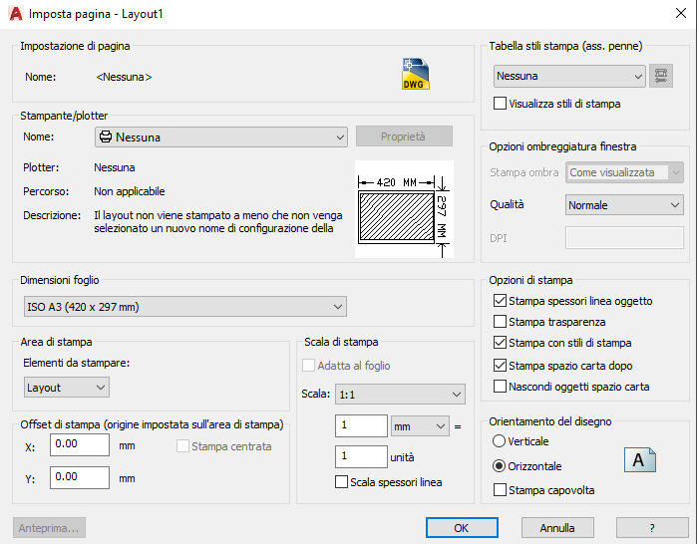The width and height of the screenshot is (697, 544).
Task: Close the Imposta pagina dialog
Action: coord(681,13)
